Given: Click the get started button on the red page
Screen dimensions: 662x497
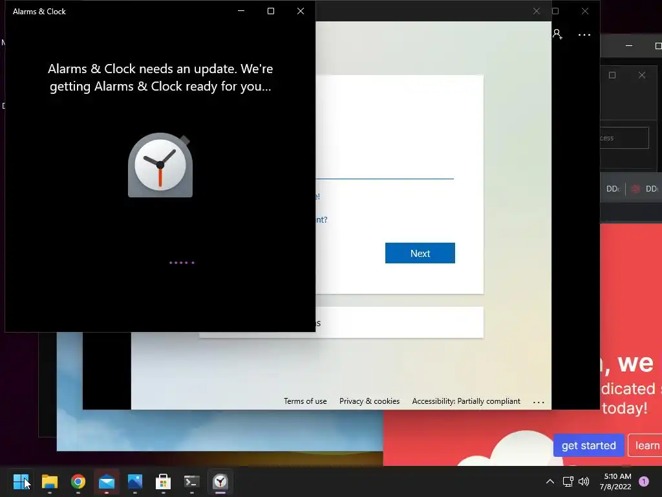Looking at the screenshot, I should pos(588,445).
